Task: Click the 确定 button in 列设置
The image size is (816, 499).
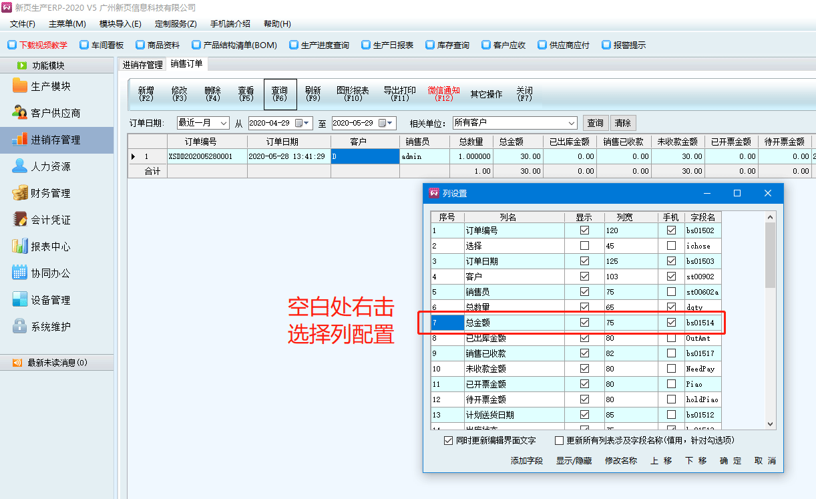Action: click(731, 461)
